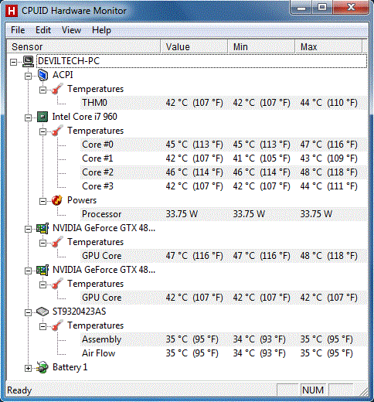The image size is (374, 402).
Task: Click the Intel Core i7 960 chip icon
Action: tap(42, 117)
